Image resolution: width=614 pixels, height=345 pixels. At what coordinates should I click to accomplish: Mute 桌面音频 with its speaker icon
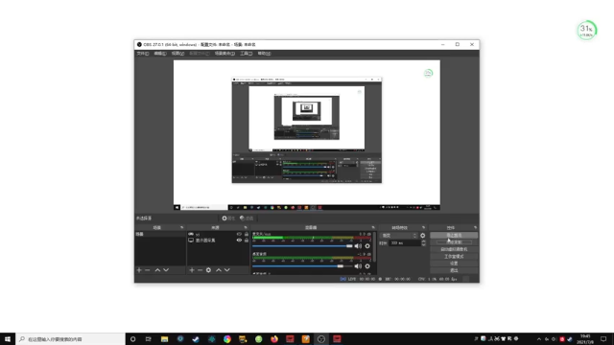click(358, 266)
